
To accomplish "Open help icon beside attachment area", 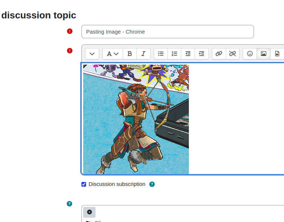I will (x=69, y=204).
